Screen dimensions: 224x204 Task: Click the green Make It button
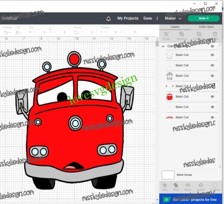pos(204,18)
